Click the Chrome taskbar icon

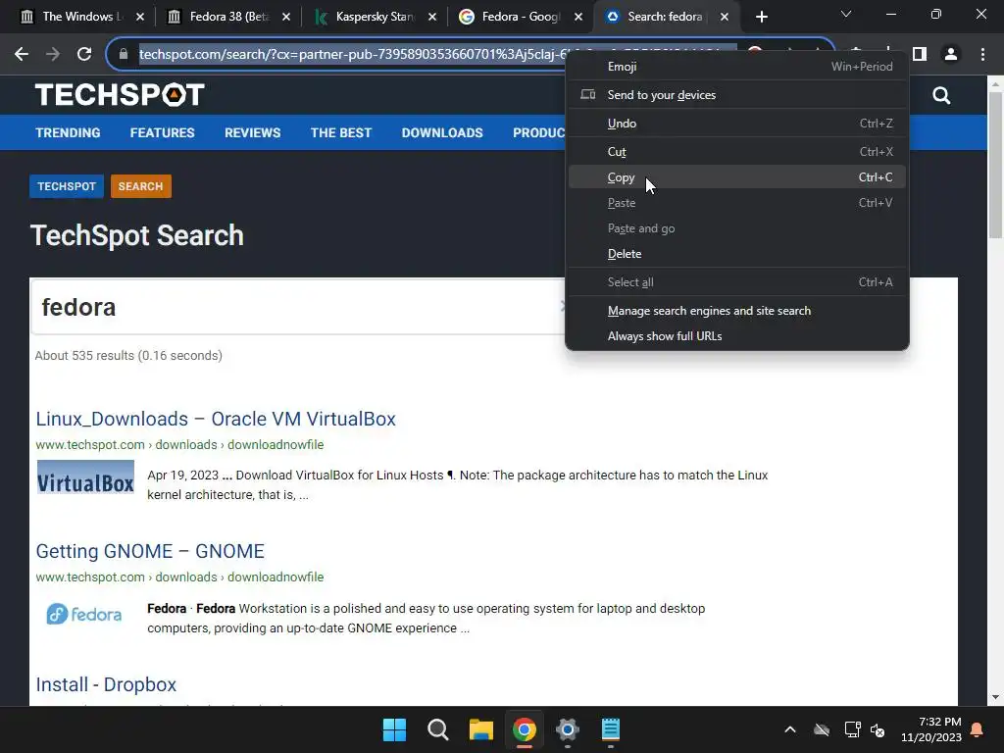[524, 729]
